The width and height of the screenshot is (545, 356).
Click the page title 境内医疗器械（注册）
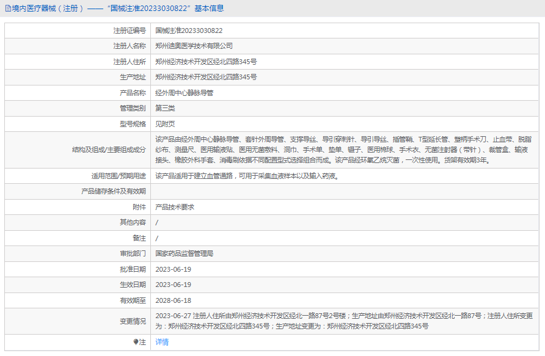tap(48, 9)
